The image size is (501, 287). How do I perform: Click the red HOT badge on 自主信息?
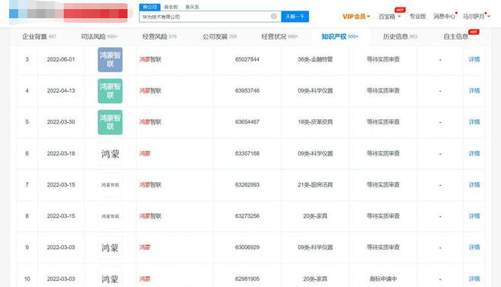[474, 32]
